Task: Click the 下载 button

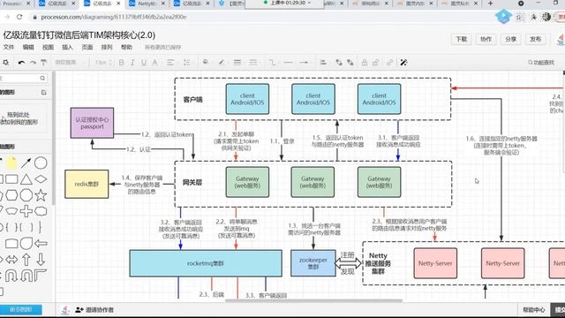Action: 462,39
